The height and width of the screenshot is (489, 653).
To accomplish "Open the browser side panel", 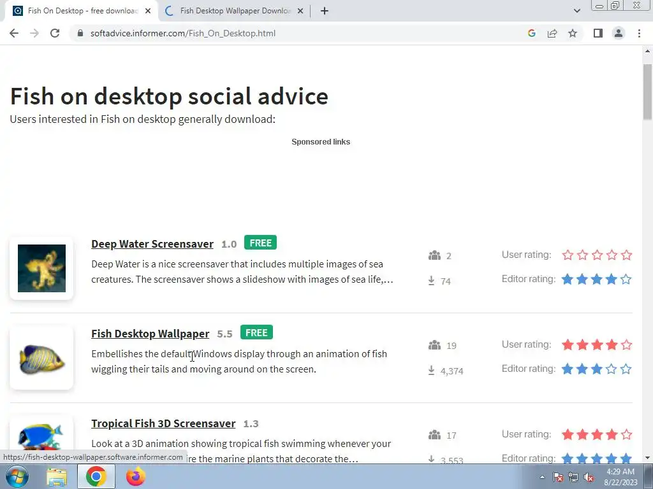I will pos(598,33).
